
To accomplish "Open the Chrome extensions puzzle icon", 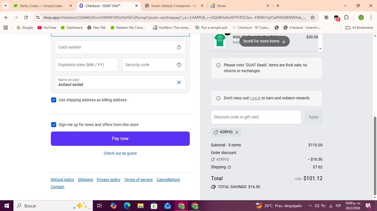I will (x=346, y=18).
